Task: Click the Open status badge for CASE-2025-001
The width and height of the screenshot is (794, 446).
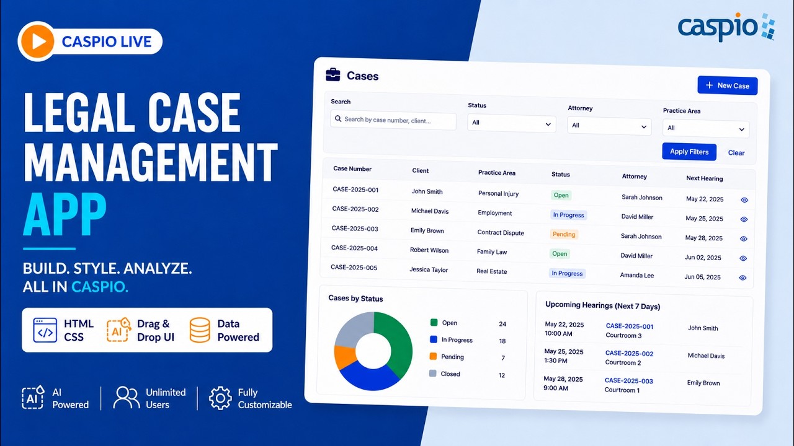Action: pyautogui.click(x=561, y=195)
